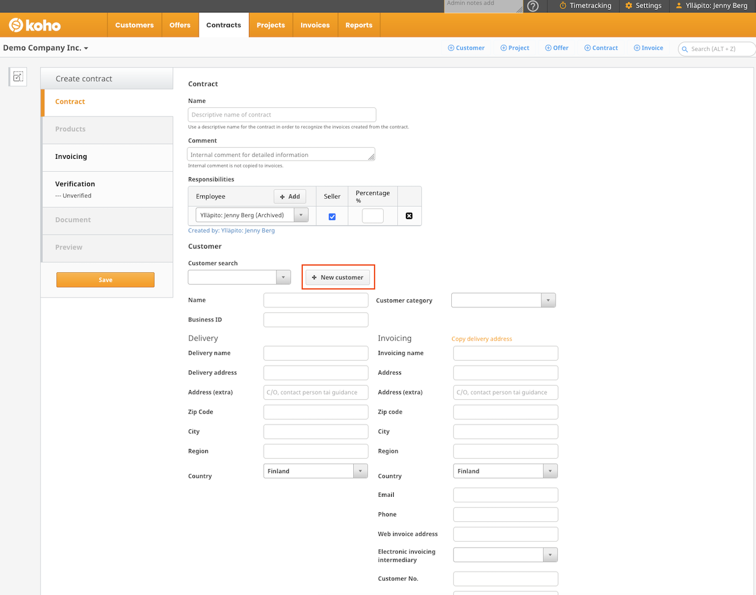Click the Admin notes add box
The height and width of the screenshot is (595, 756).
(484, 6)
